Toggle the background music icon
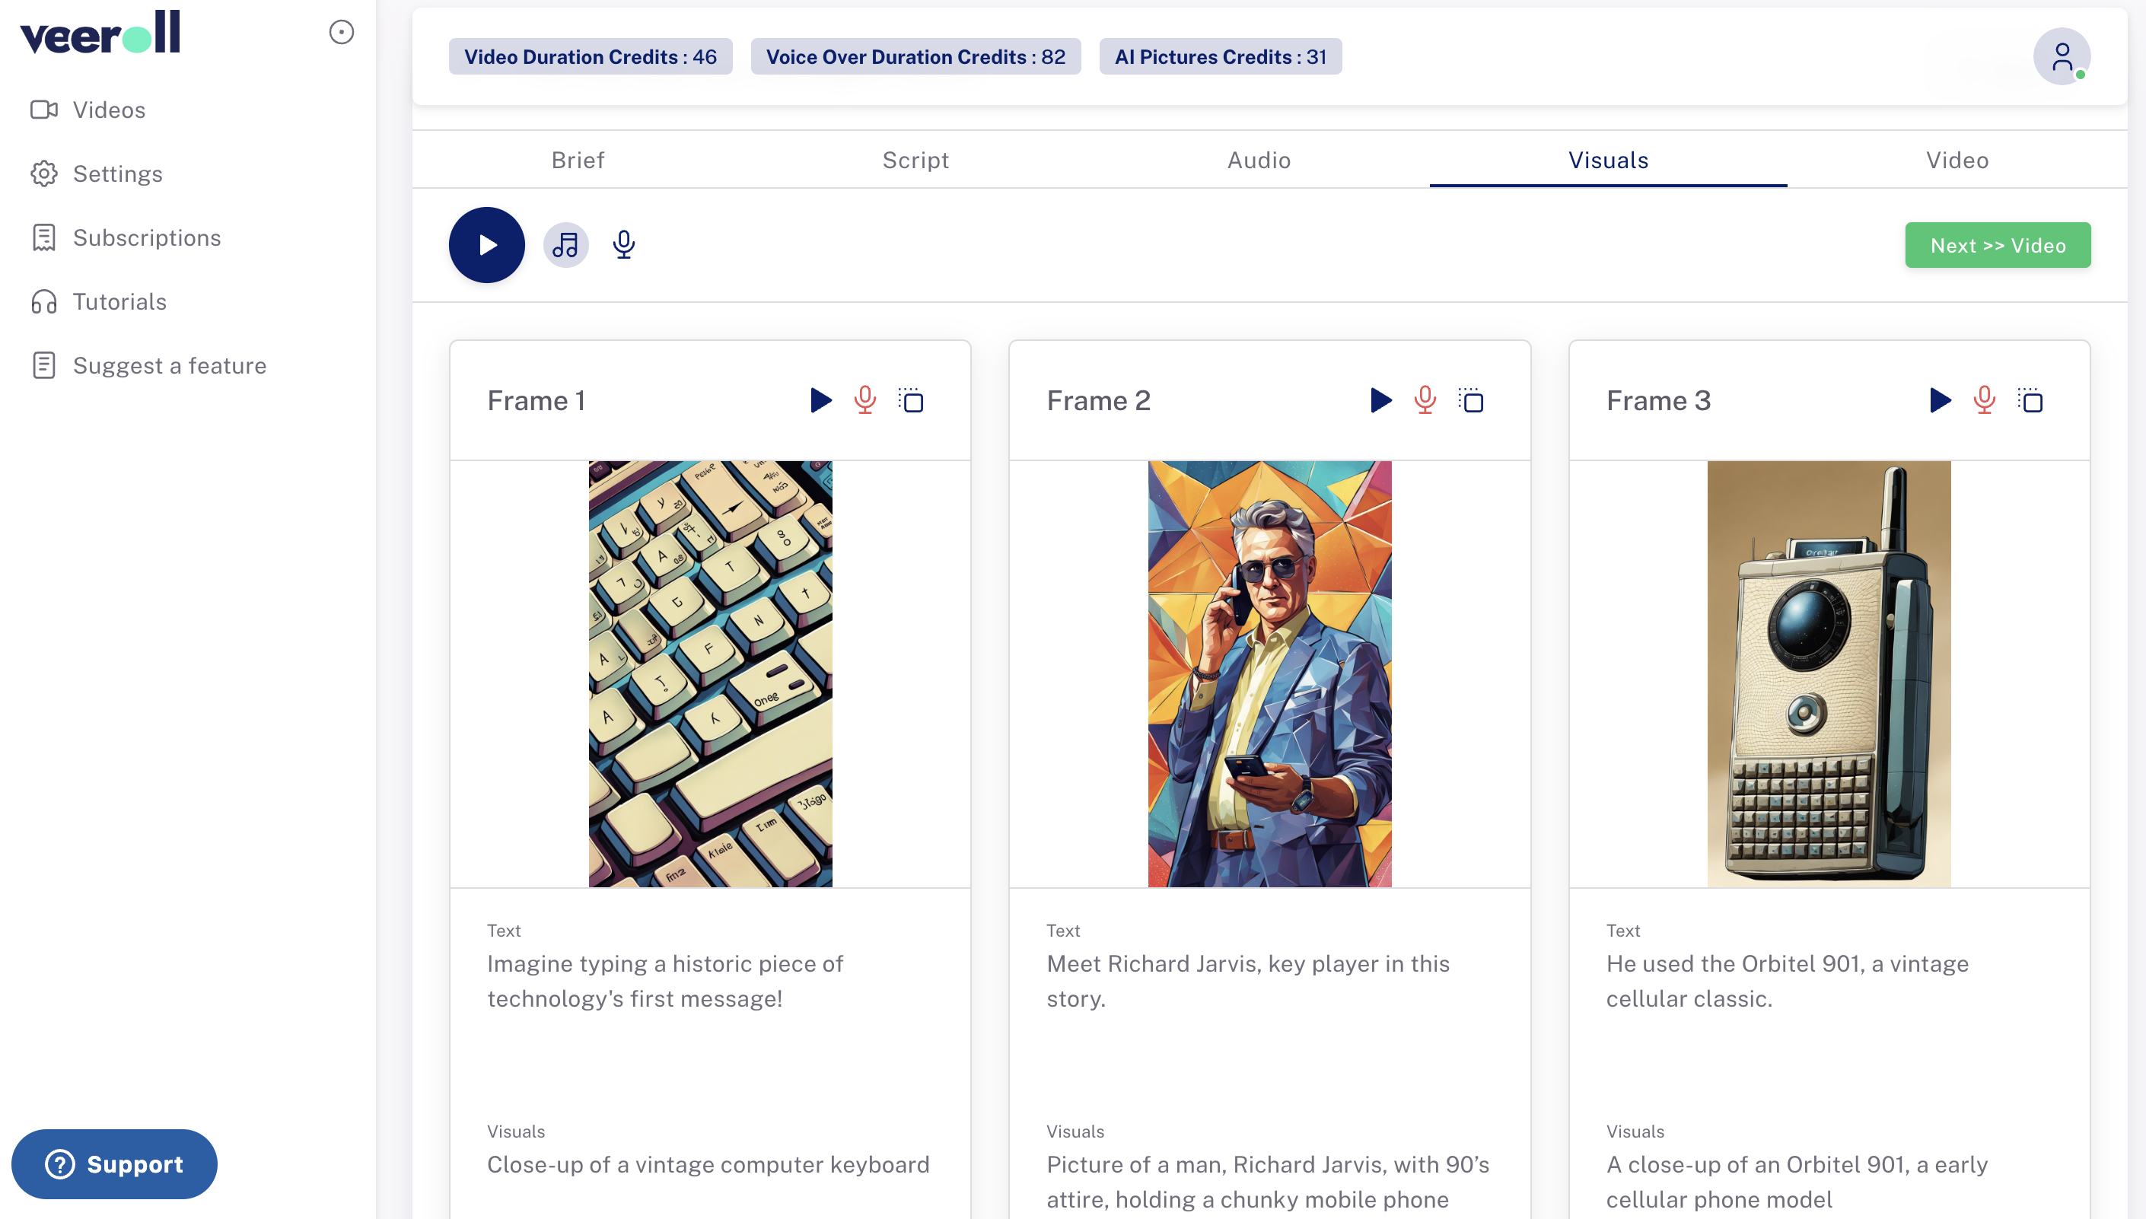The width and height of the screenshot is (2146, 1219). click(566, 244)
